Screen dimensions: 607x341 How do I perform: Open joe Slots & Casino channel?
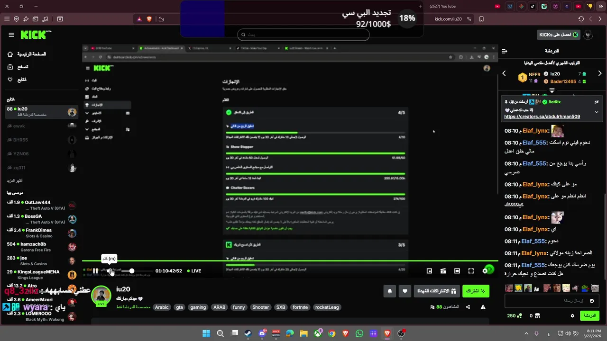coord(42,260)
